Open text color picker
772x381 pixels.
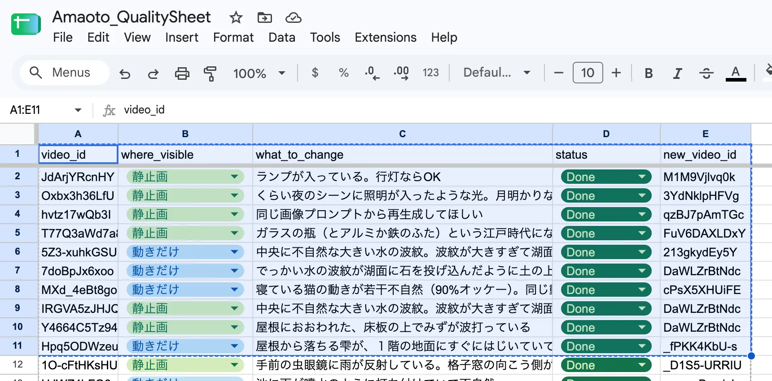(736, 73)
